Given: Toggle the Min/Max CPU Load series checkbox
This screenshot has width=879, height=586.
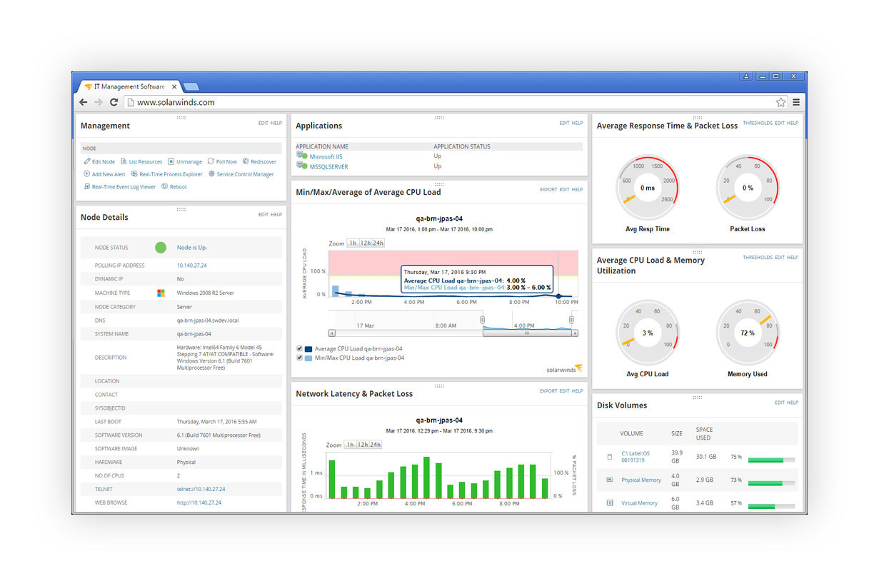Looking at the screenshot, I should pos(299,358).
